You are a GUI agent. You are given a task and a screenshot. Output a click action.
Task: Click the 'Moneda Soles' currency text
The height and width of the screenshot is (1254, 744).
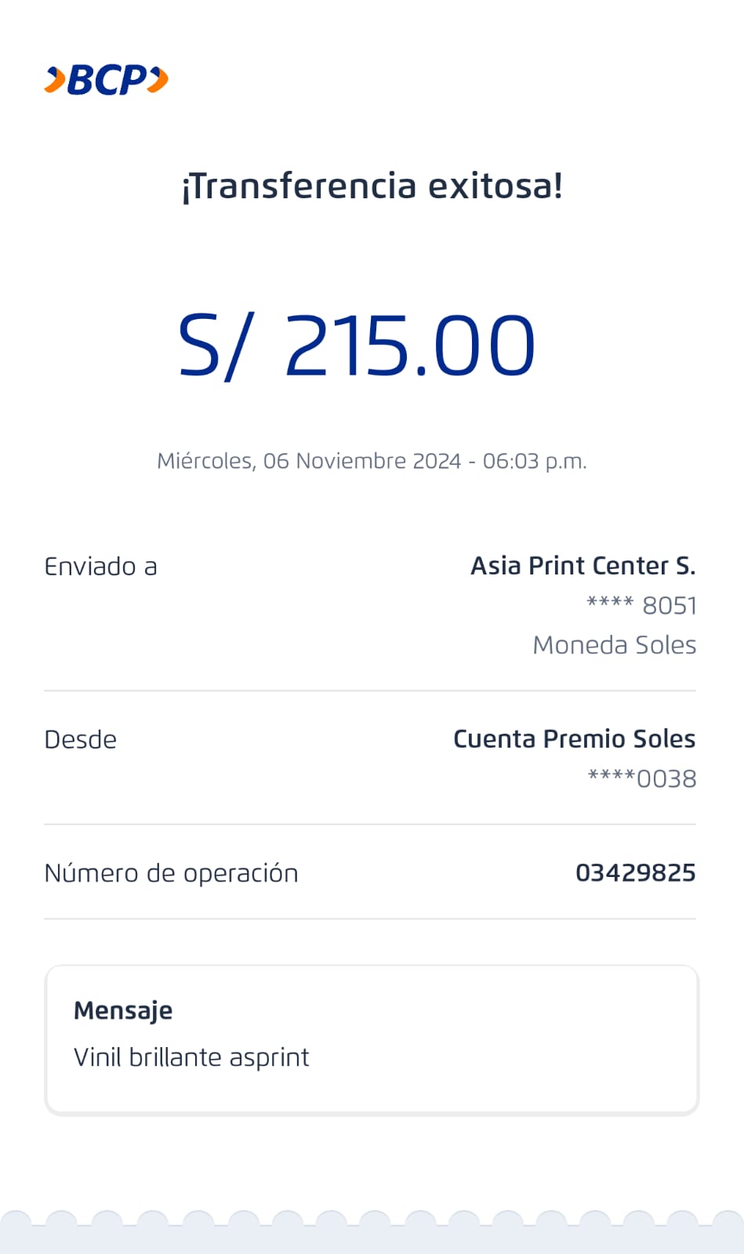pos(614,645)
